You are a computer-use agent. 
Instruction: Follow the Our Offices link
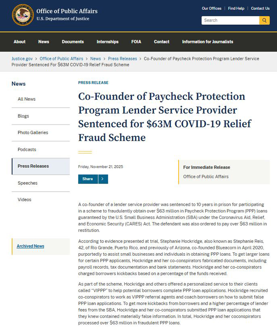[211, 9]
